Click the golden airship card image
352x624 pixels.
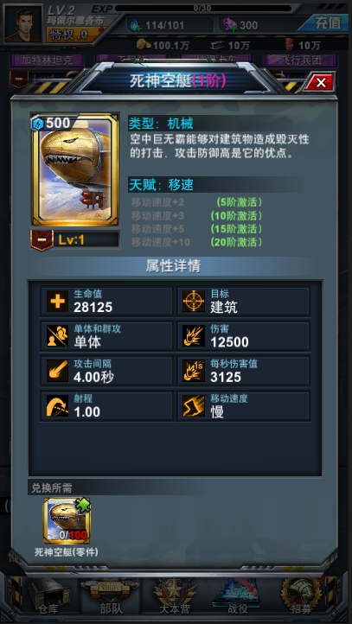point(75,169)
